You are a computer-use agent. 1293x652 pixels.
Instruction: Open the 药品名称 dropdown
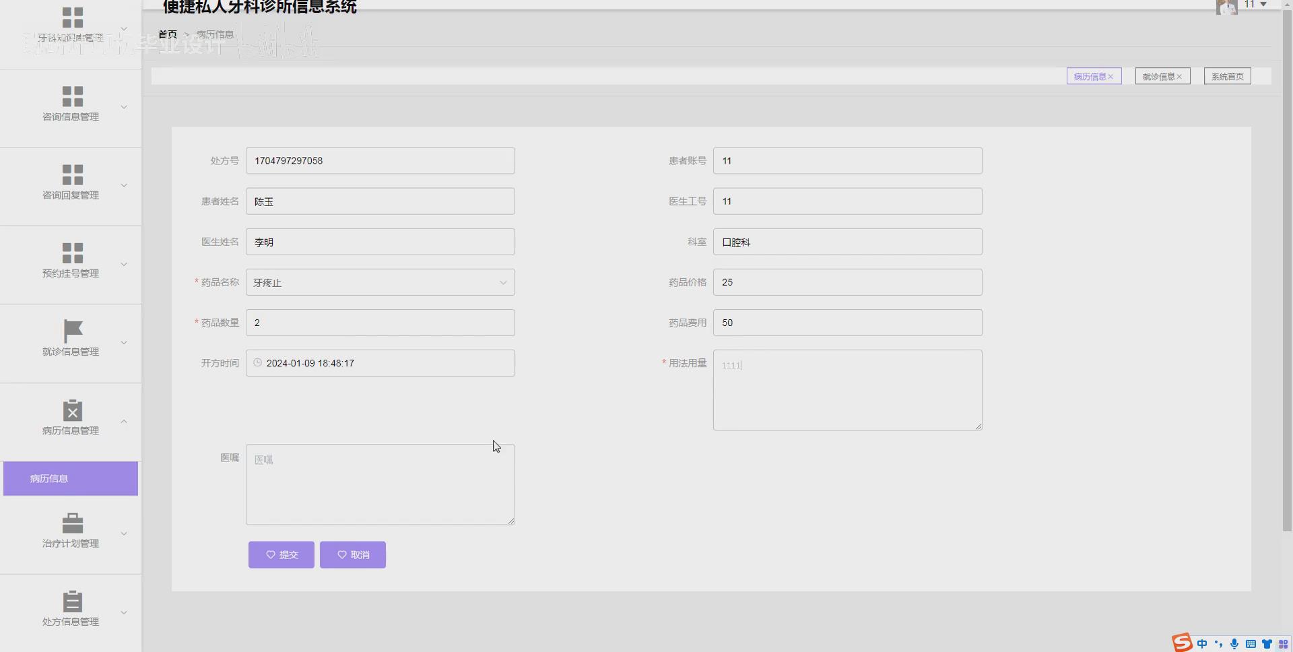point(380,282)
